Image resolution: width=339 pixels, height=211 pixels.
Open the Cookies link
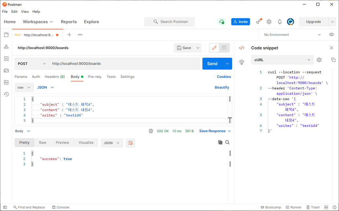[x=224, y=77]
